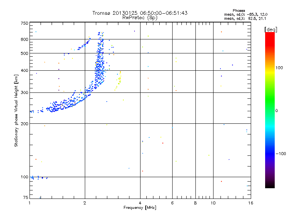Click the y-axis label '75'
The width and height of the screenshot is (295, 221).
tap(26, 197)
